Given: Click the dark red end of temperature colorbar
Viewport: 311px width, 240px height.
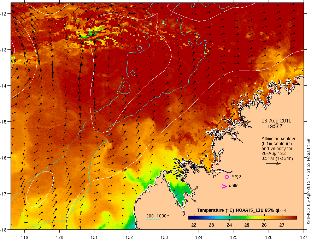Looking at the screenshot, I should coord(294,218).
